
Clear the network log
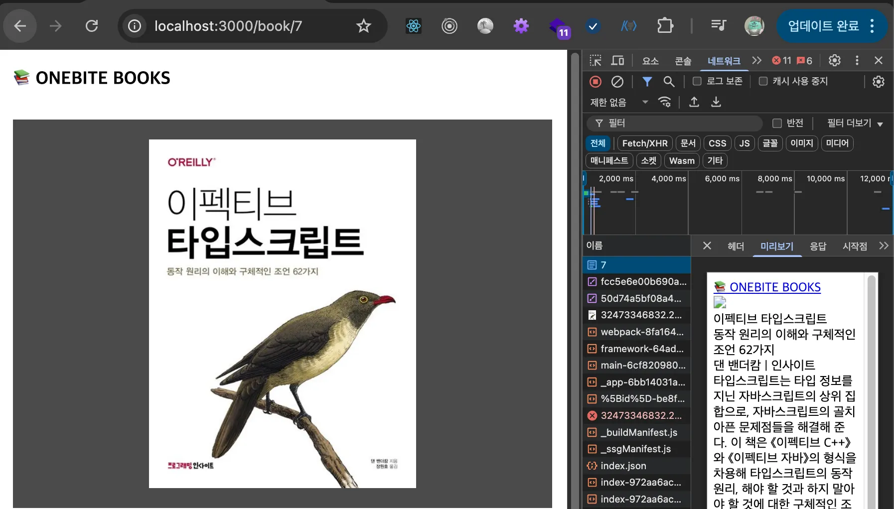(618, 82)
